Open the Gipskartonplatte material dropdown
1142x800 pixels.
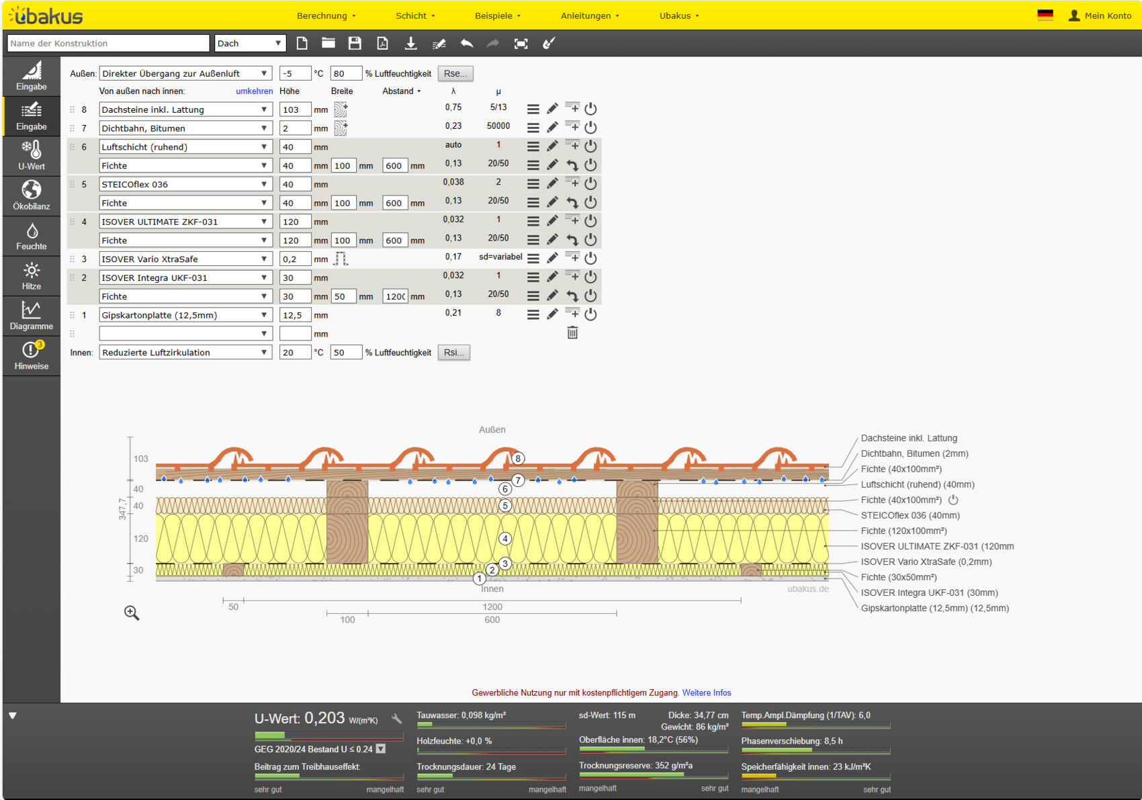(x=185, y=315)
